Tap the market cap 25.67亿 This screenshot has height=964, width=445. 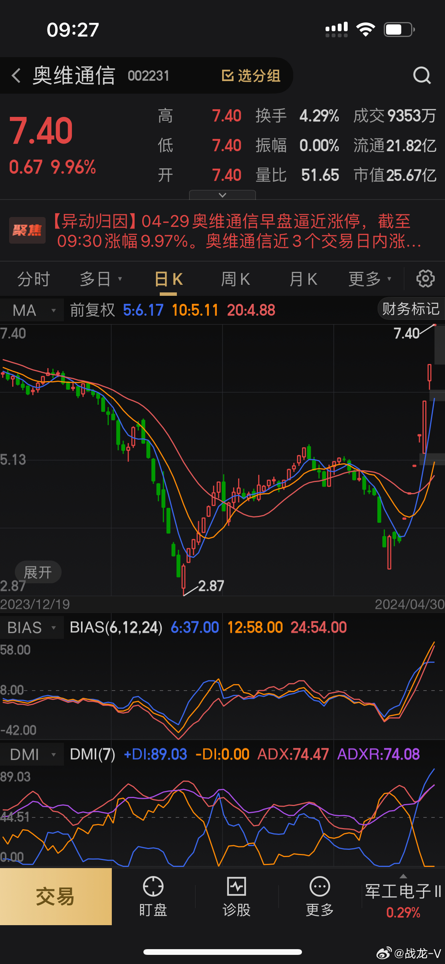pyautogui.click(x=411, y=175)
